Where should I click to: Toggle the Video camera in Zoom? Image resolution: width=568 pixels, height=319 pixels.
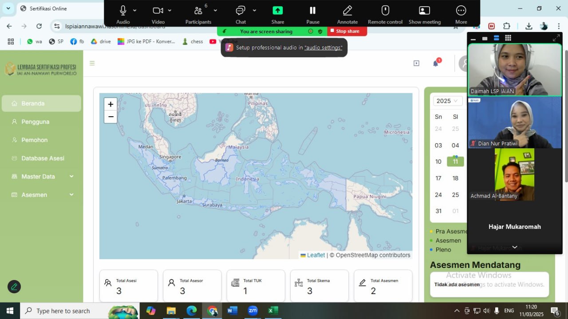pos(158,11)
